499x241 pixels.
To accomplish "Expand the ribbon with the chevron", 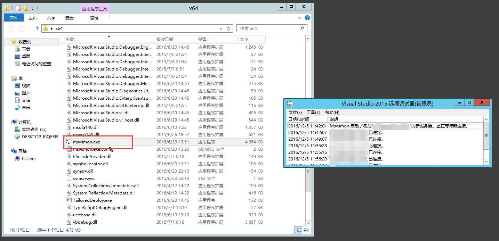I will [x=300, y=18].
